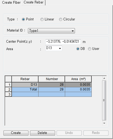Select row header 3 in table
Image resolution: width=113 pixels, height=139 pixels.
(9, 94)
